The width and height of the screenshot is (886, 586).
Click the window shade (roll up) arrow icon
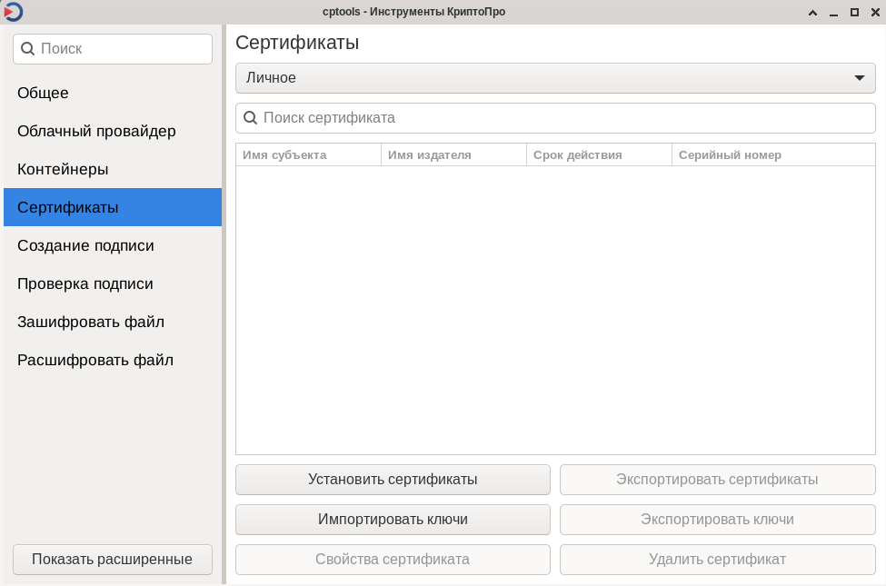[812, 13]
